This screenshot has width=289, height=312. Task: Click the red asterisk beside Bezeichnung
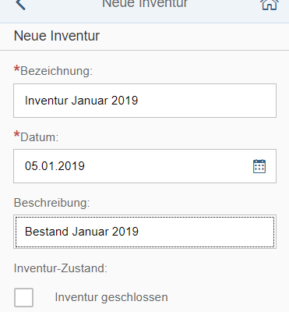[16, 69]
